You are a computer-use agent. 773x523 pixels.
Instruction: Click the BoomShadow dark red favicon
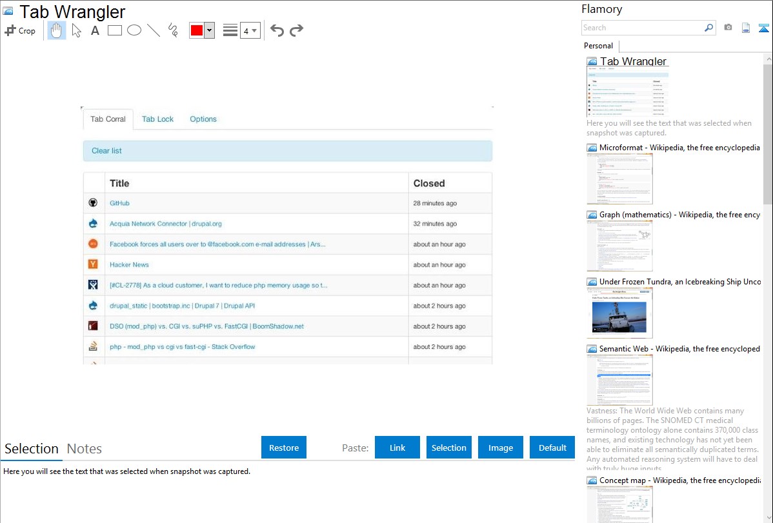pyautogui.click(x=93, y=326)
